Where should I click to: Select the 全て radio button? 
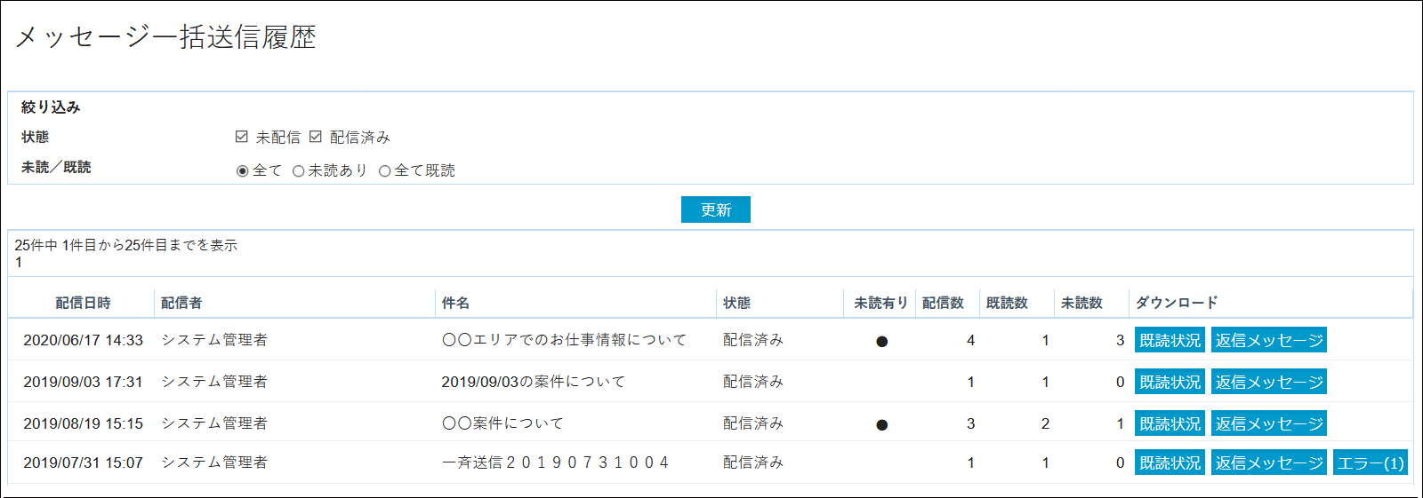[x=242, y=171]
